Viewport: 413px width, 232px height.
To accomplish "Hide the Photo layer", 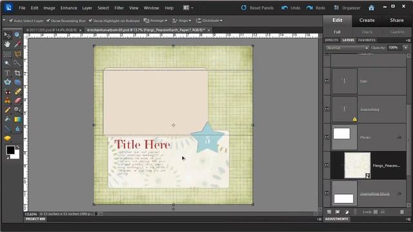I will coord(327,137).
